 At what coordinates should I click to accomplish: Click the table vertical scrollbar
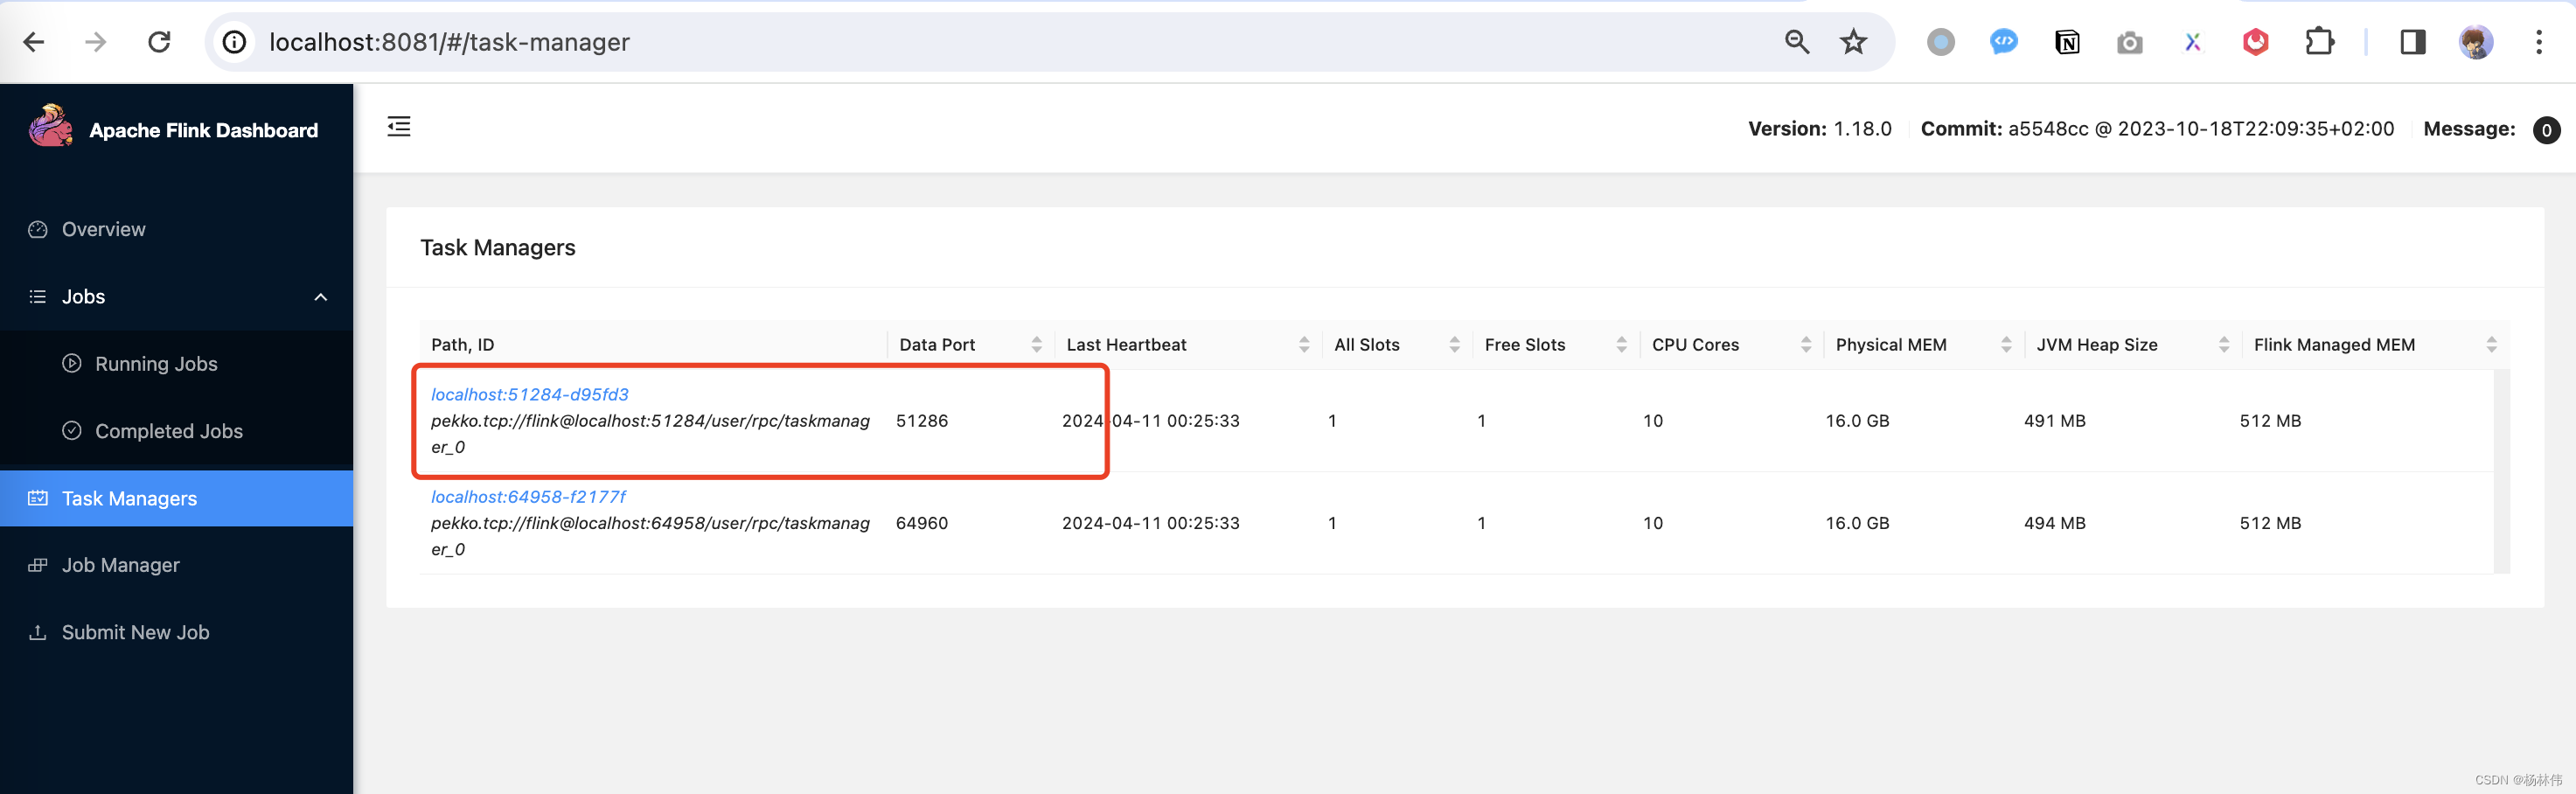pyautogui.click(x=2501, y=472)
